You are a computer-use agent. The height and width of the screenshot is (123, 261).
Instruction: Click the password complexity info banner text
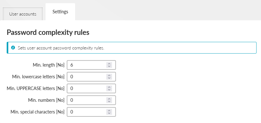61,48
